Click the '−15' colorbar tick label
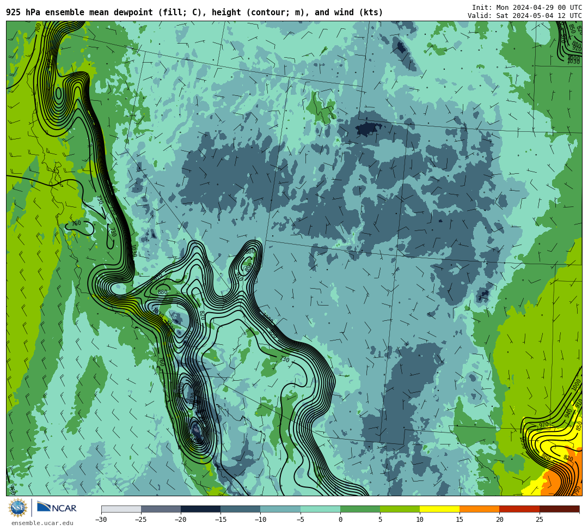 pos(220,520)
